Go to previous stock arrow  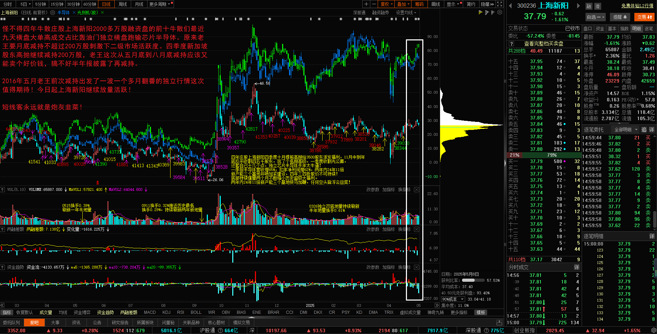511,6
